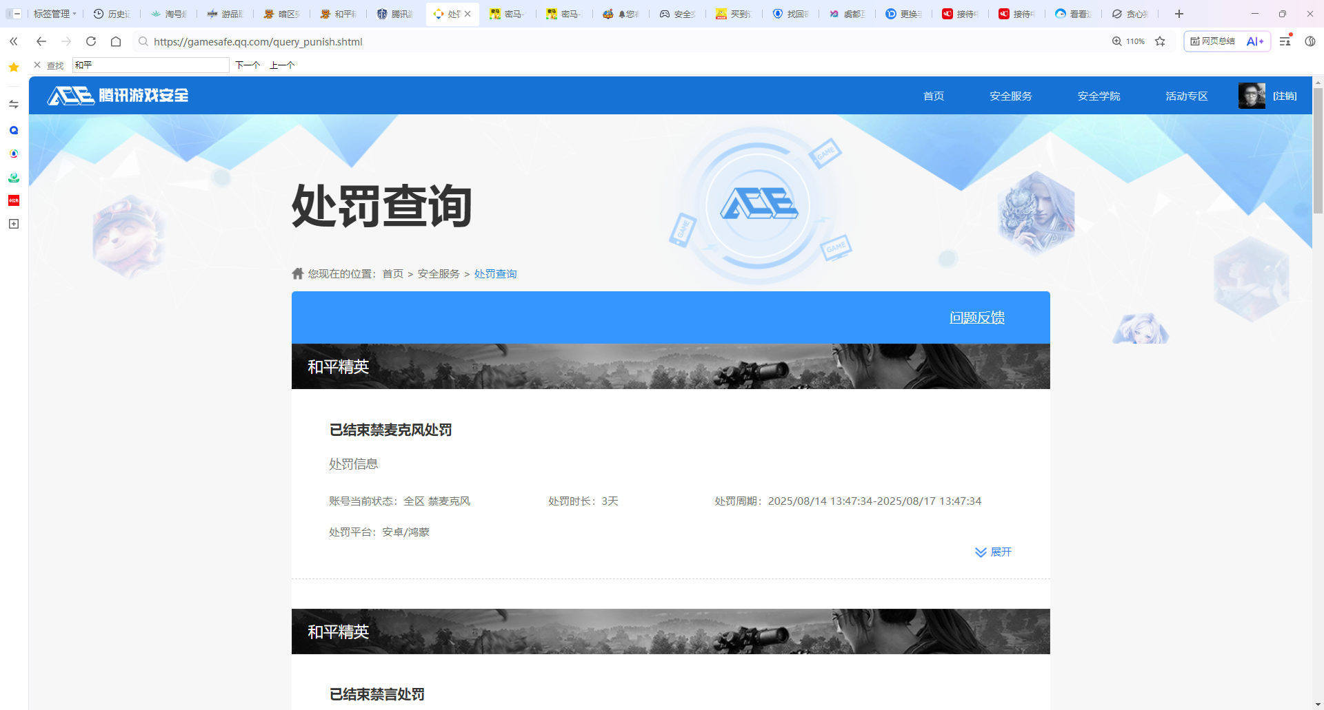Screen dimensions: 1324x710
Task: Click the home icon in the address bar
Action: 115,41
